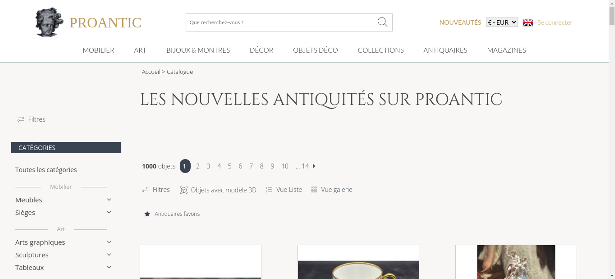This screenshot has height=279, width=615.
Task: Click the Proantic cherub head logo
Action: (x=49, y=22)
